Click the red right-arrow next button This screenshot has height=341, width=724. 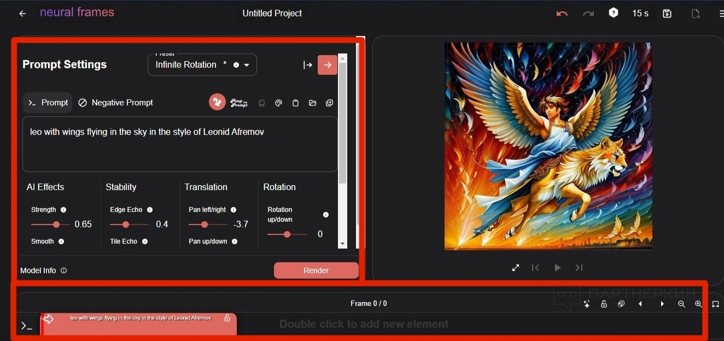point(327,65)
